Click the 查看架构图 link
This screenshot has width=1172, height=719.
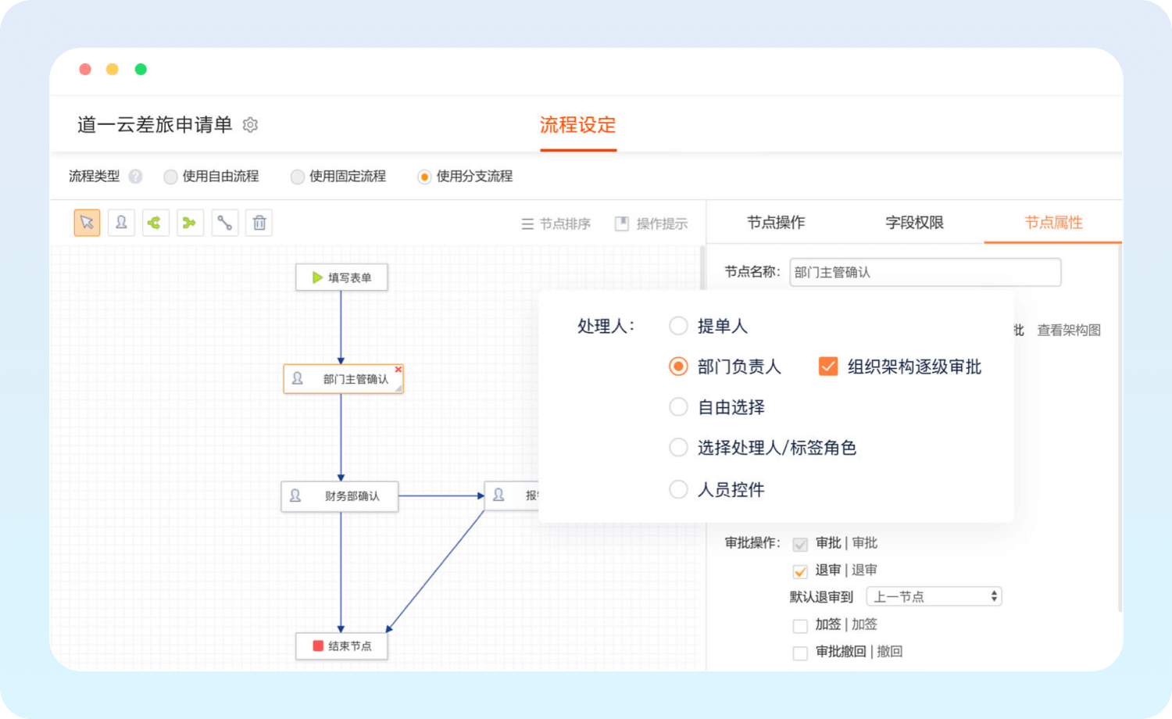click(x=1068, y=330)
